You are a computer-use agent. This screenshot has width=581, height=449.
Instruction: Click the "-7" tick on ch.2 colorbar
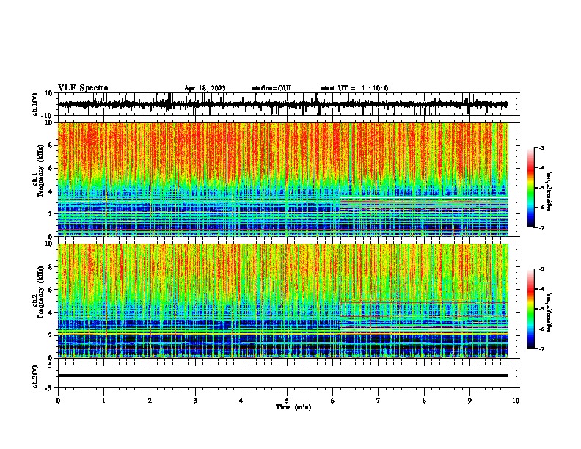pos(541,348)
